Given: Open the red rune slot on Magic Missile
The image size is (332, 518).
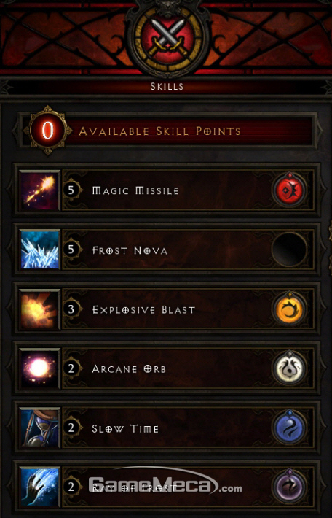Looking at the screenshot, I should [x=289, y=190].
